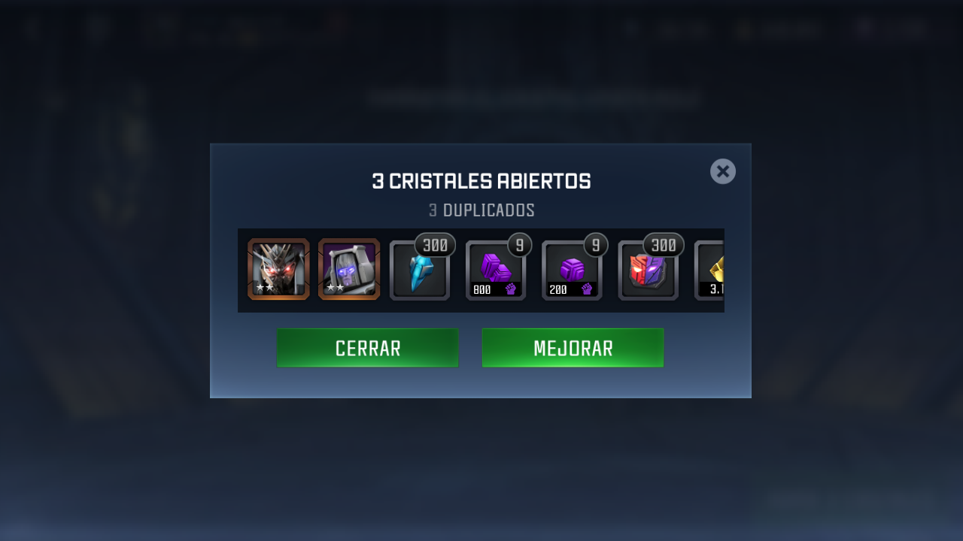Tap the Autobot-Decepticon split faction badge
Image resolution: width=963 pixels, height=541 pixels.
point(648,270)
